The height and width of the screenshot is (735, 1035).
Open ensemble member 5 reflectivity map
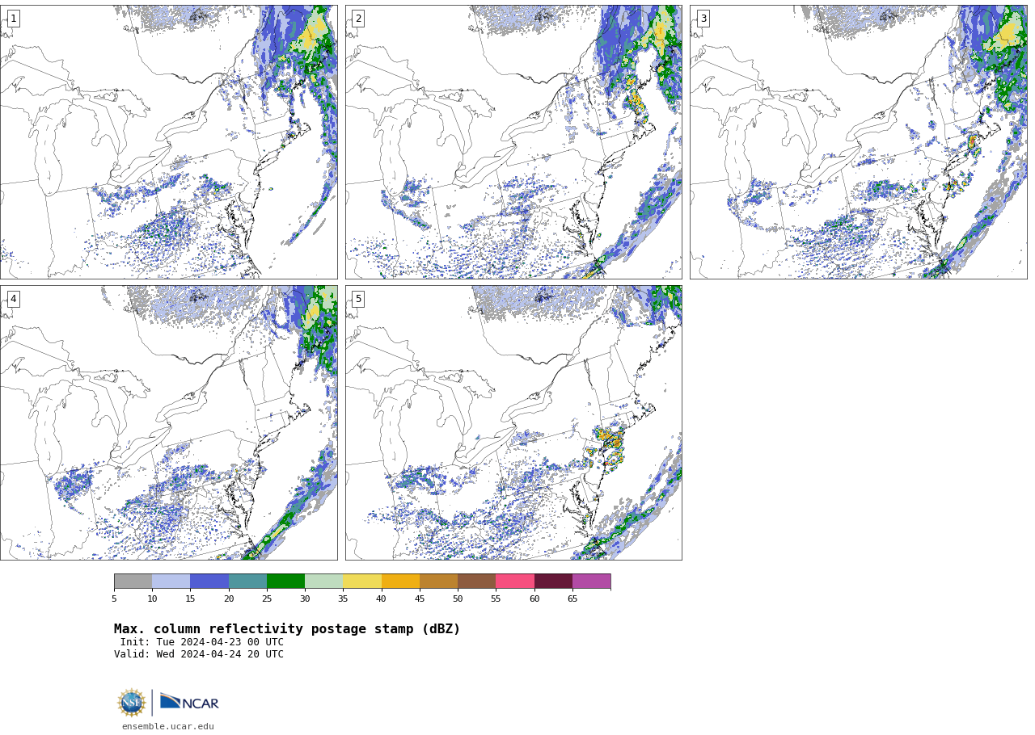(x=513, y=422)
